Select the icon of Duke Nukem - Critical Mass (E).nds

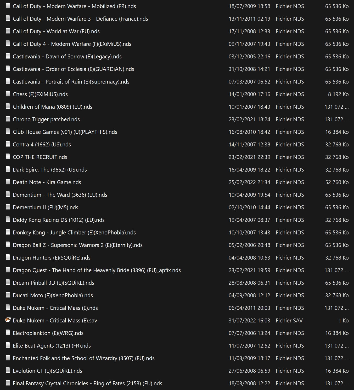pos(8,307)
